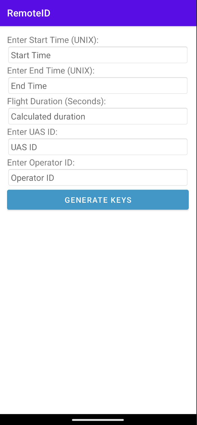Tap the 'Enter Operator ID:' label

coord(41,162)
